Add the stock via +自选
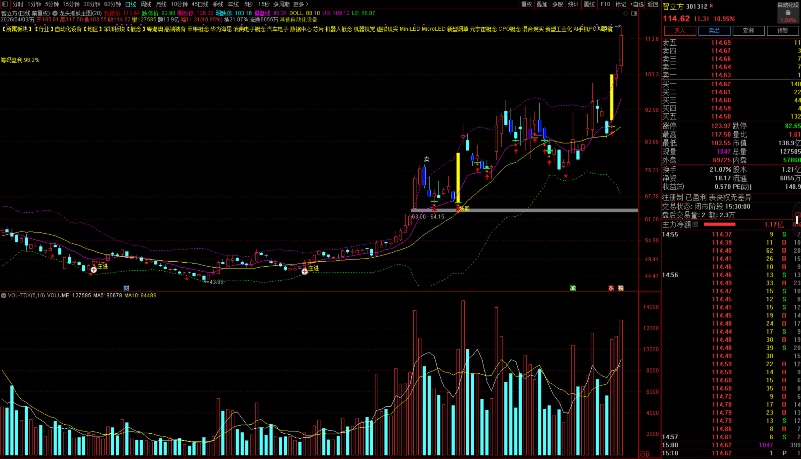 point(637,4)
